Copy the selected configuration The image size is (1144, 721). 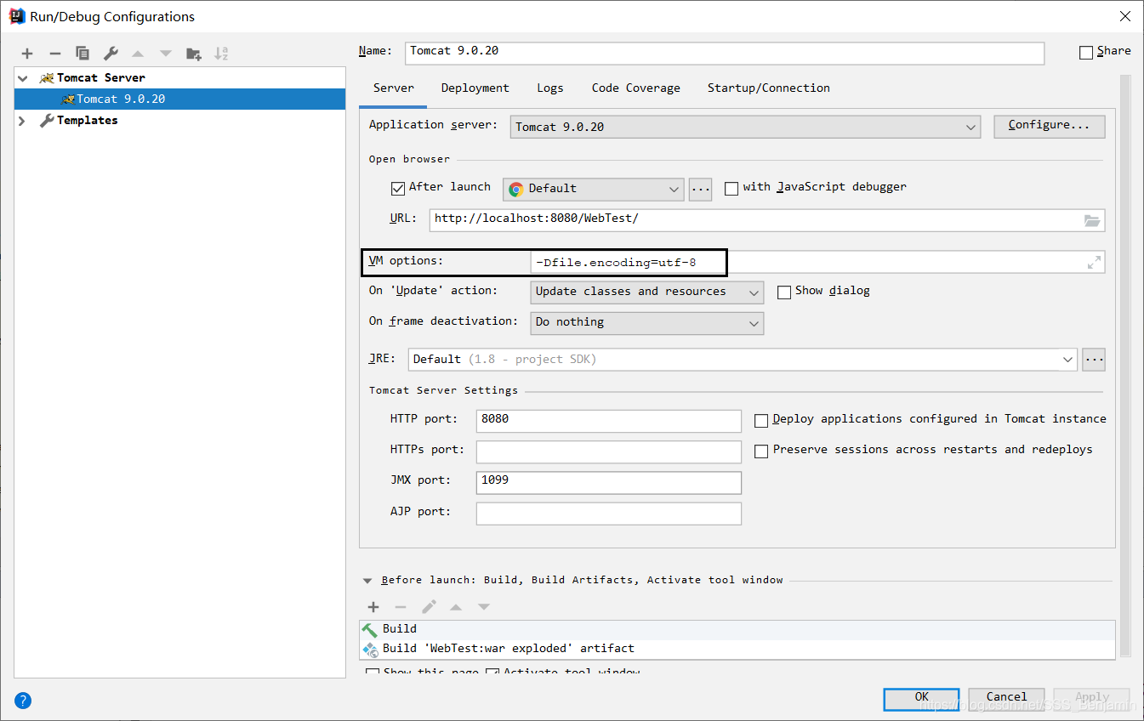83,54
